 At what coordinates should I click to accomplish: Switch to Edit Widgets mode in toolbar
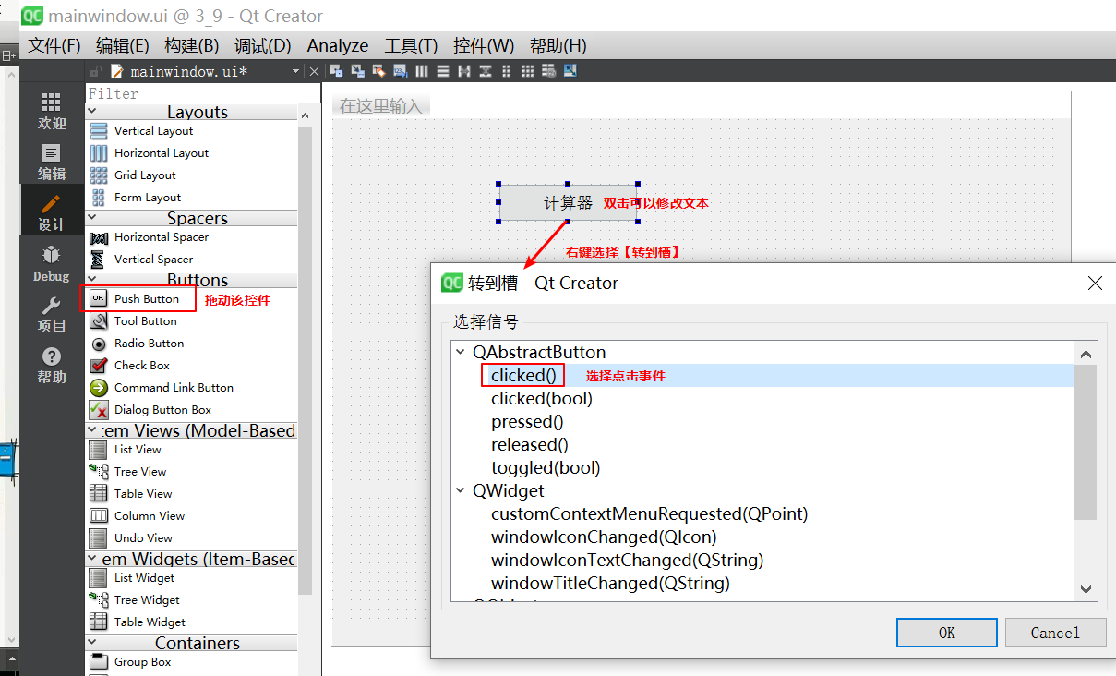click(x=337, y=71)
